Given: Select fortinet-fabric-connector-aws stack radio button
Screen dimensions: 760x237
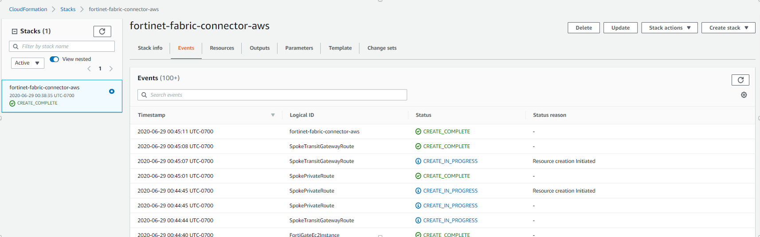Looking at the screenshot, I should tap(112, 91).
